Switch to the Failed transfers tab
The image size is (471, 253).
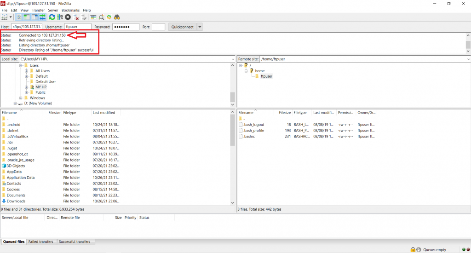tap(40, 241)
